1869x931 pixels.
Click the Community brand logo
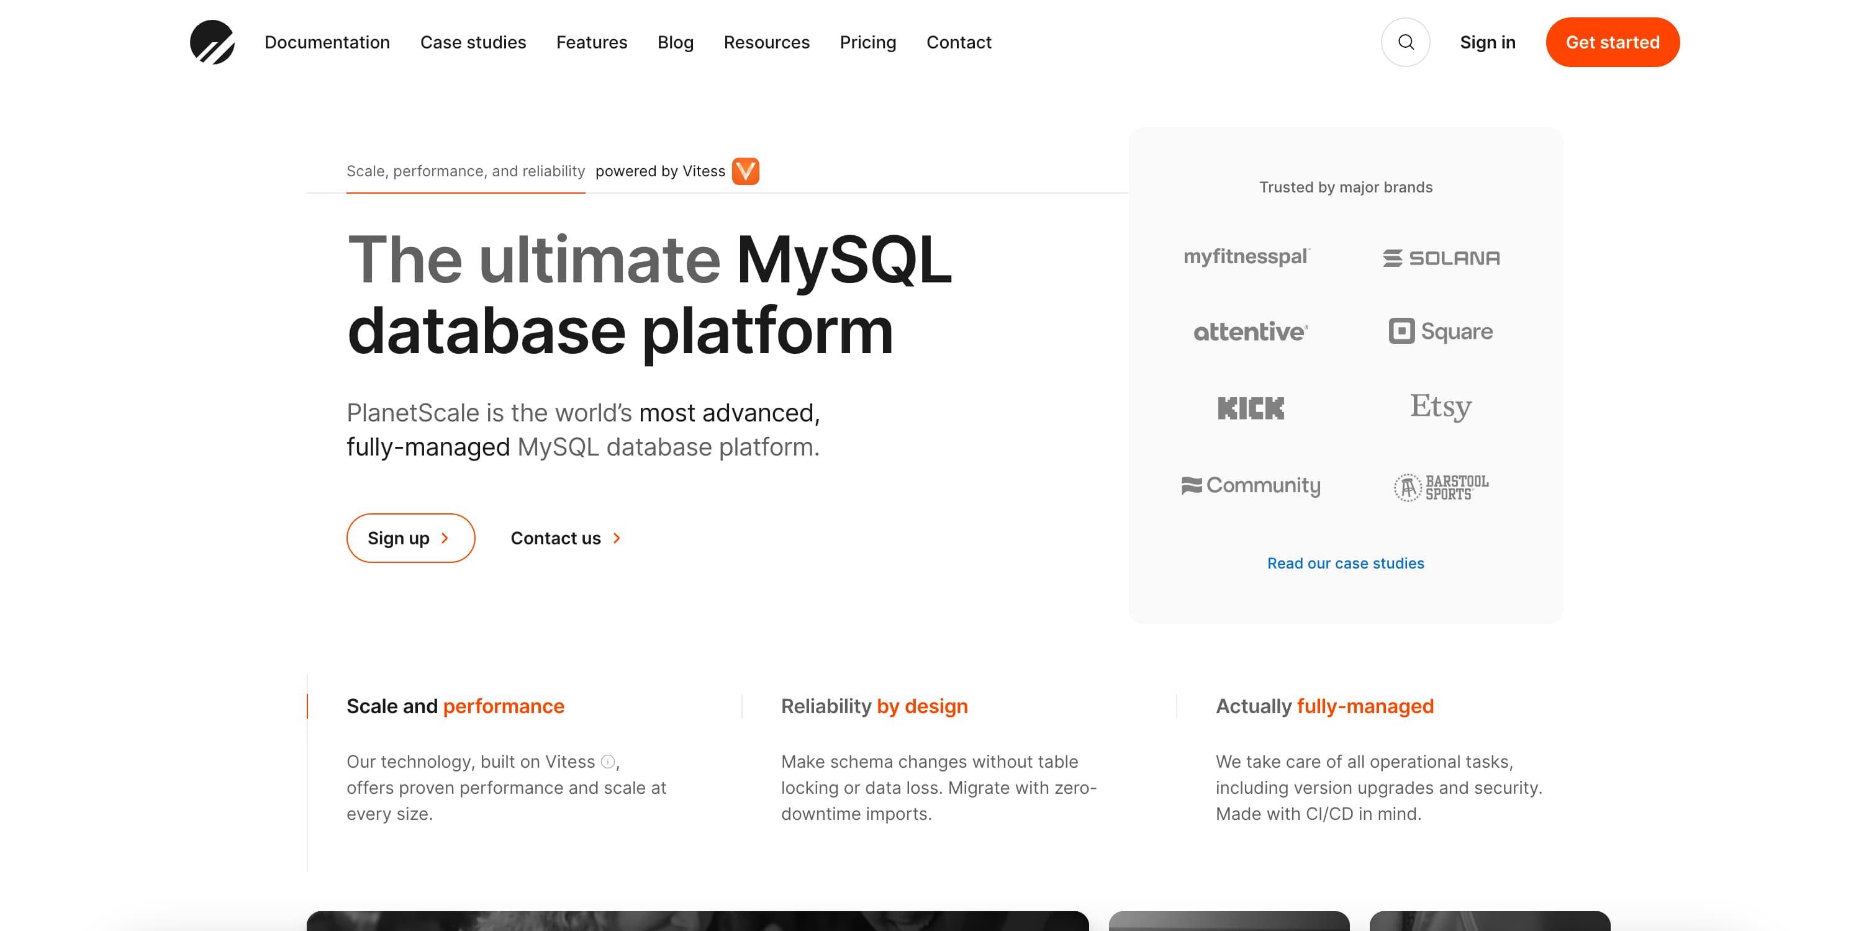point(1251,485)
